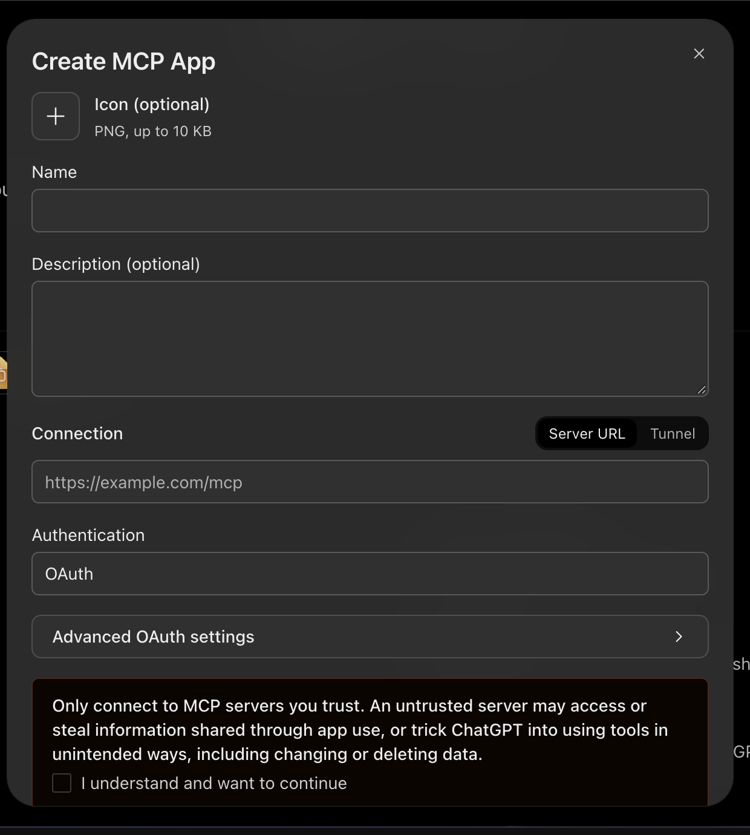Click the chevron in the Advanced OAuth settings row
Viewport: 750px width, 835px height.
(x=679, y=637)
